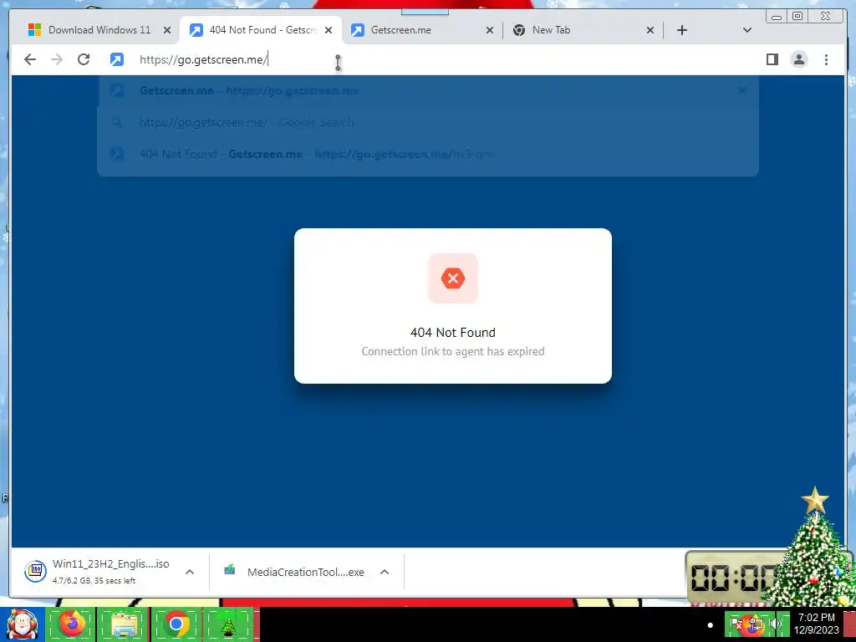
Task: Open the profile avatar menu
Action: point(798,59)
